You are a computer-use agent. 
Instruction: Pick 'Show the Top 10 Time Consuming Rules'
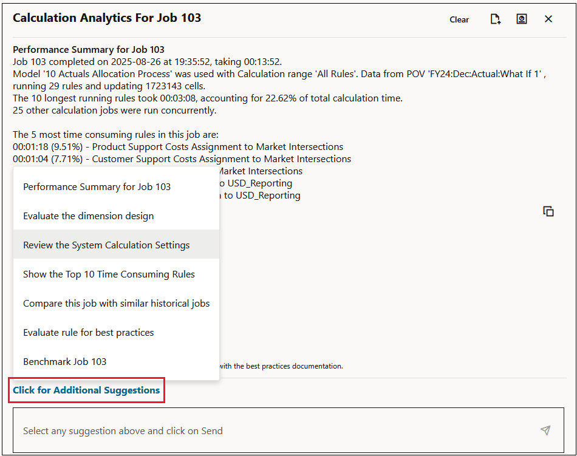click(109, 274)
